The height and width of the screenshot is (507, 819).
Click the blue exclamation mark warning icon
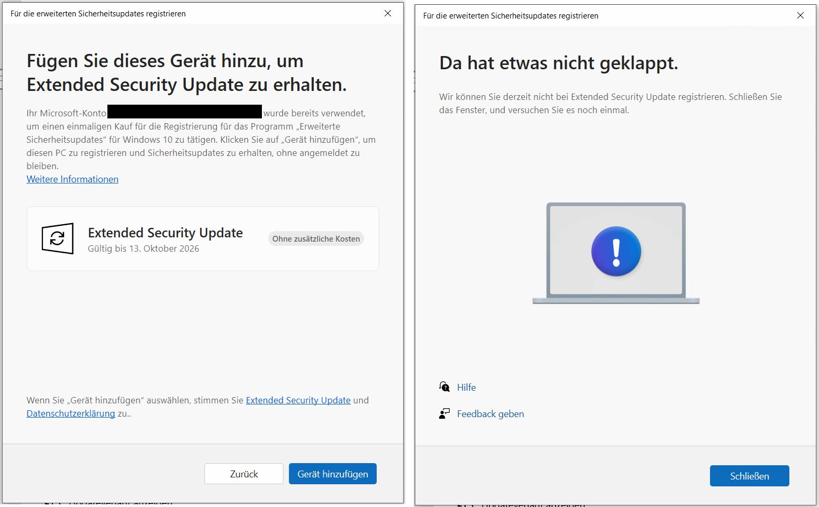click(615, 252)
